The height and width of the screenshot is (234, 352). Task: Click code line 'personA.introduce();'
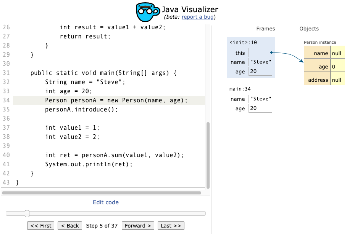point(81,110)
